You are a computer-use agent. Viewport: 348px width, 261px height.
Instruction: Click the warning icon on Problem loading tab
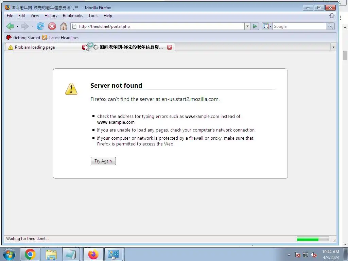[x=11, y=47]
